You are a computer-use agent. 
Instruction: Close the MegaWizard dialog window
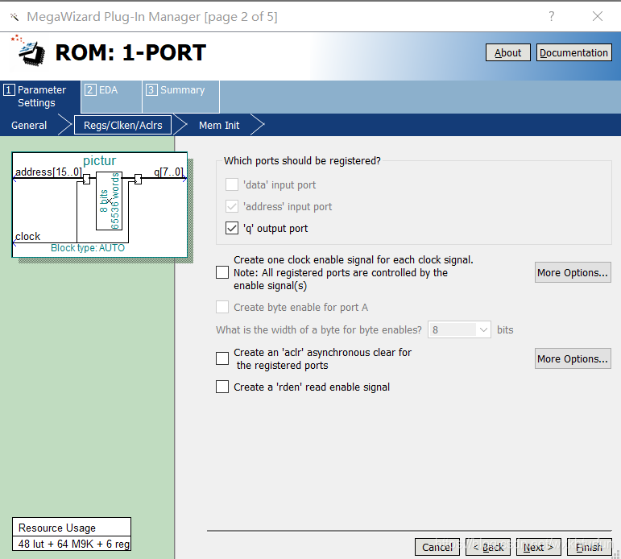tap(597, 16)
